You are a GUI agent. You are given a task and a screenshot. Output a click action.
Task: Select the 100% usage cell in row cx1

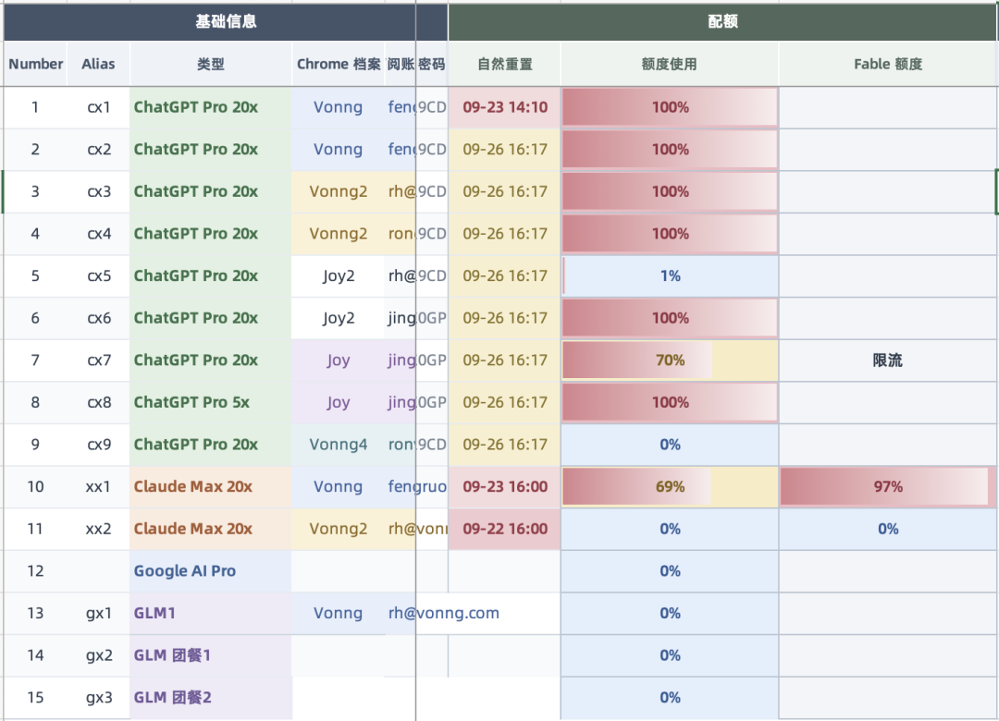(x=670, y=107)
